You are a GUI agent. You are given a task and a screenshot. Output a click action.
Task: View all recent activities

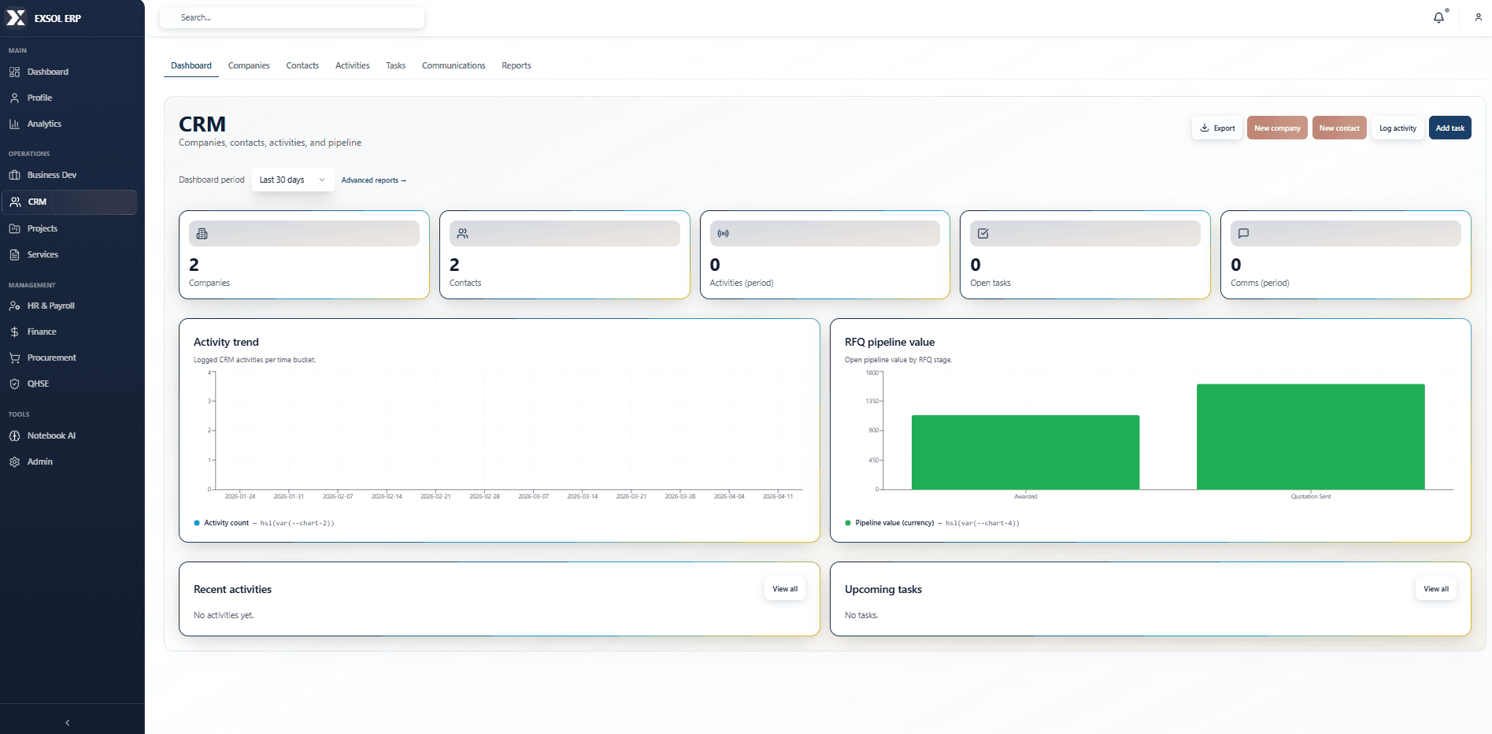coord(785,589)
